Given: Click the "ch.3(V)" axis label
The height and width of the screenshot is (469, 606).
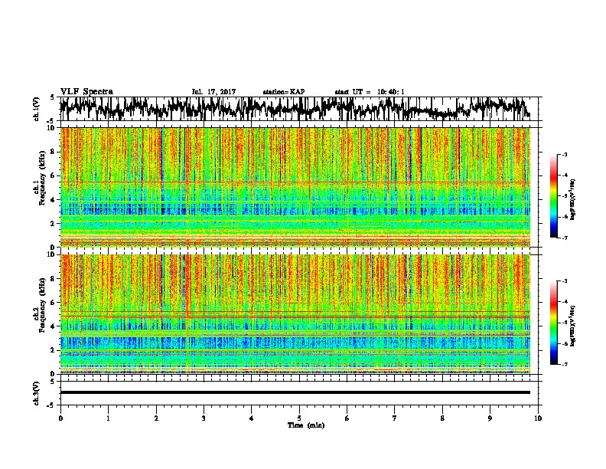Looking at the screenshot, I should click(37, 393).
